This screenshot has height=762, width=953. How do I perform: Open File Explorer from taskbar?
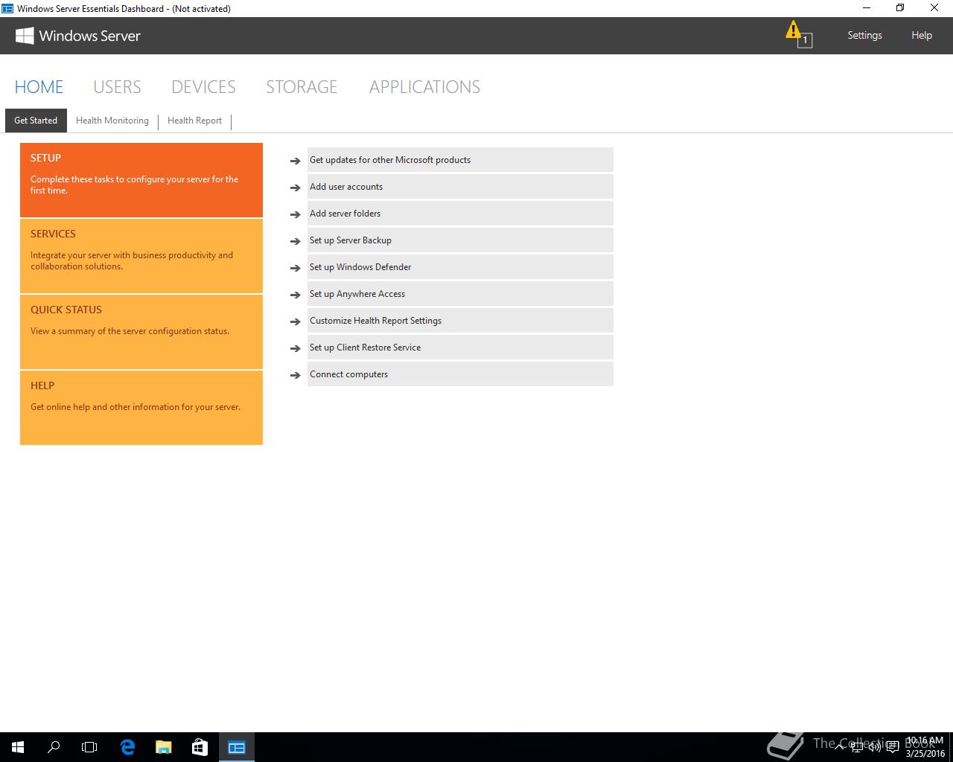pos(163,747)
